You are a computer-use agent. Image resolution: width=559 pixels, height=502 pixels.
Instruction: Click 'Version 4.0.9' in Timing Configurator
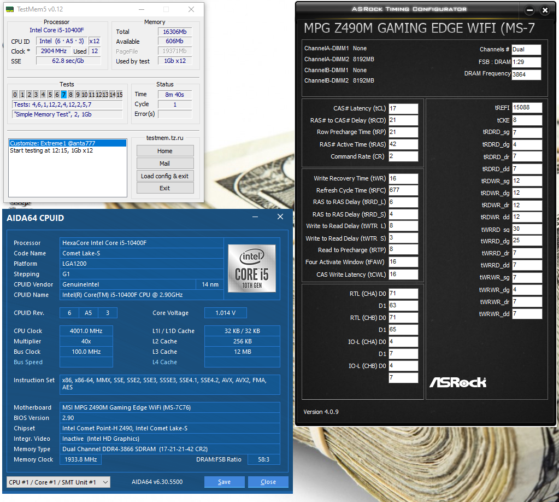(x=321, y=412)
